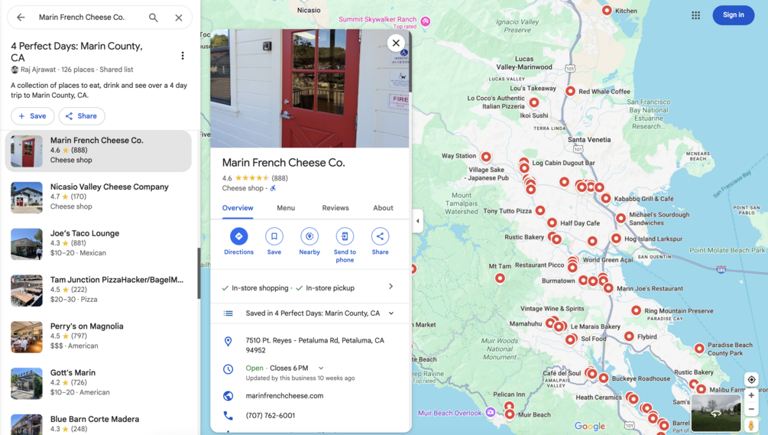This screenshot has width=768, height=435.
Task: Open the Google apps grid icon
Action: pos(695,15)
